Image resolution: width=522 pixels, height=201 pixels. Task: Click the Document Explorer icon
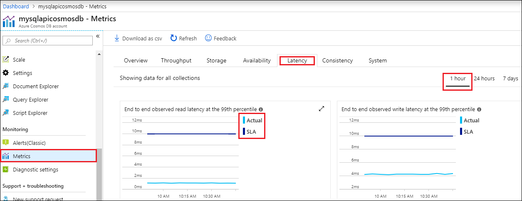click(x=6, y=86)
